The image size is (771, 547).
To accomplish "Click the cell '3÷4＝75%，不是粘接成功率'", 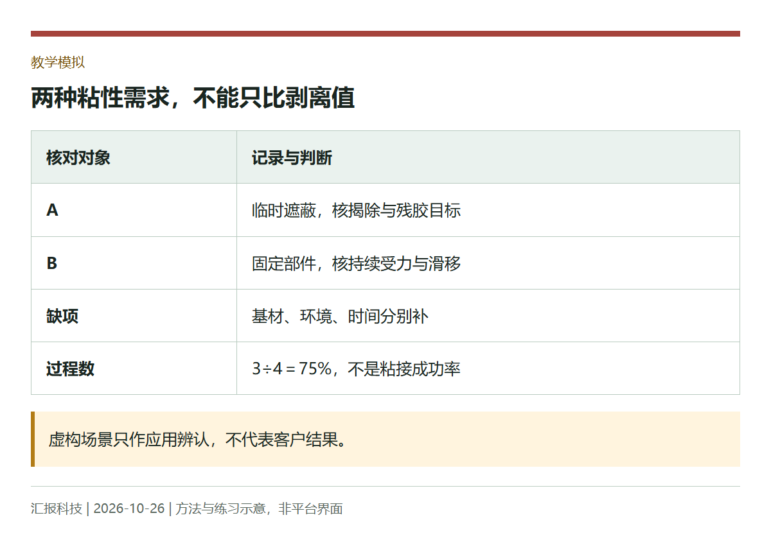I will pos(488,369).
